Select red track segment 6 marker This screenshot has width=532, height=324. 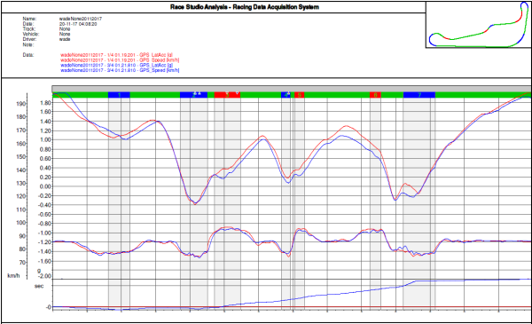(375, 95)
